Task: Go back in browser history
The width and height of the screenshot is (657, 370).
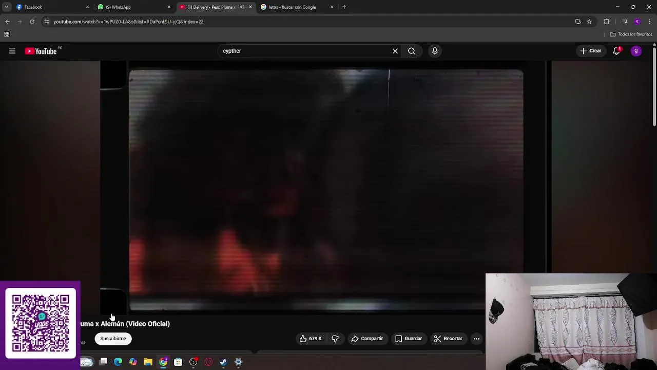Action: [x=8, y=22]
